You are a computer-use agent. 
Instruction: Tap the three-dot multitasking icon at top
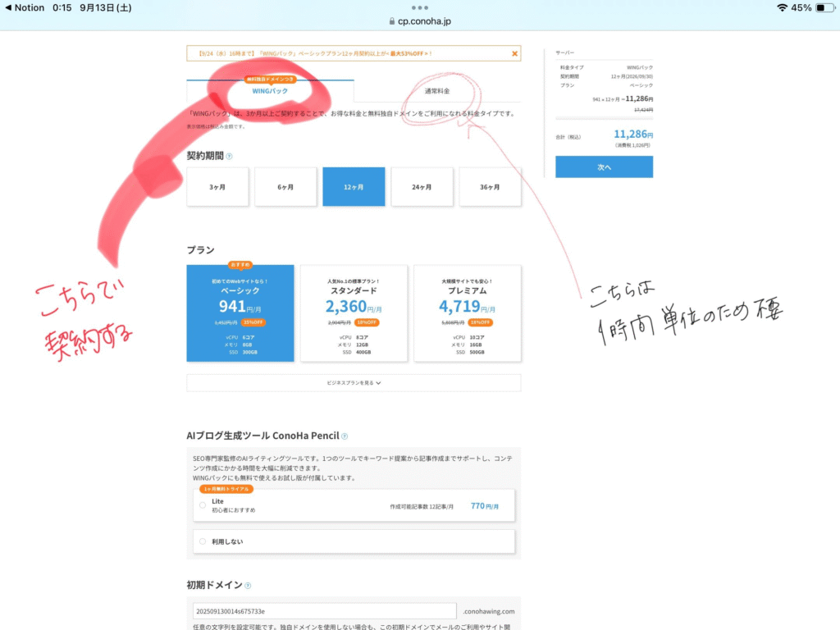pyautogui.click(x=420, y=7)
